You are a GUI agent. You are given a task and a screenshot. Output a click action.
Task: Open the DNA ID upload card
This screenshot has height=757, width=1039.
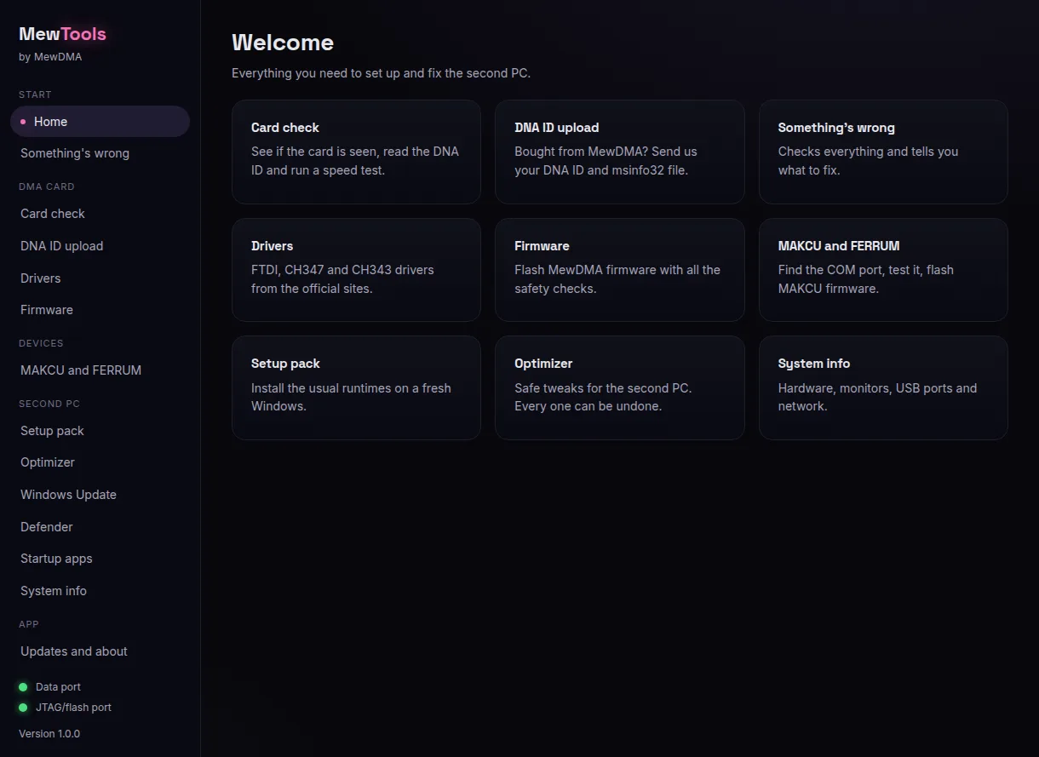pos(620,152)
